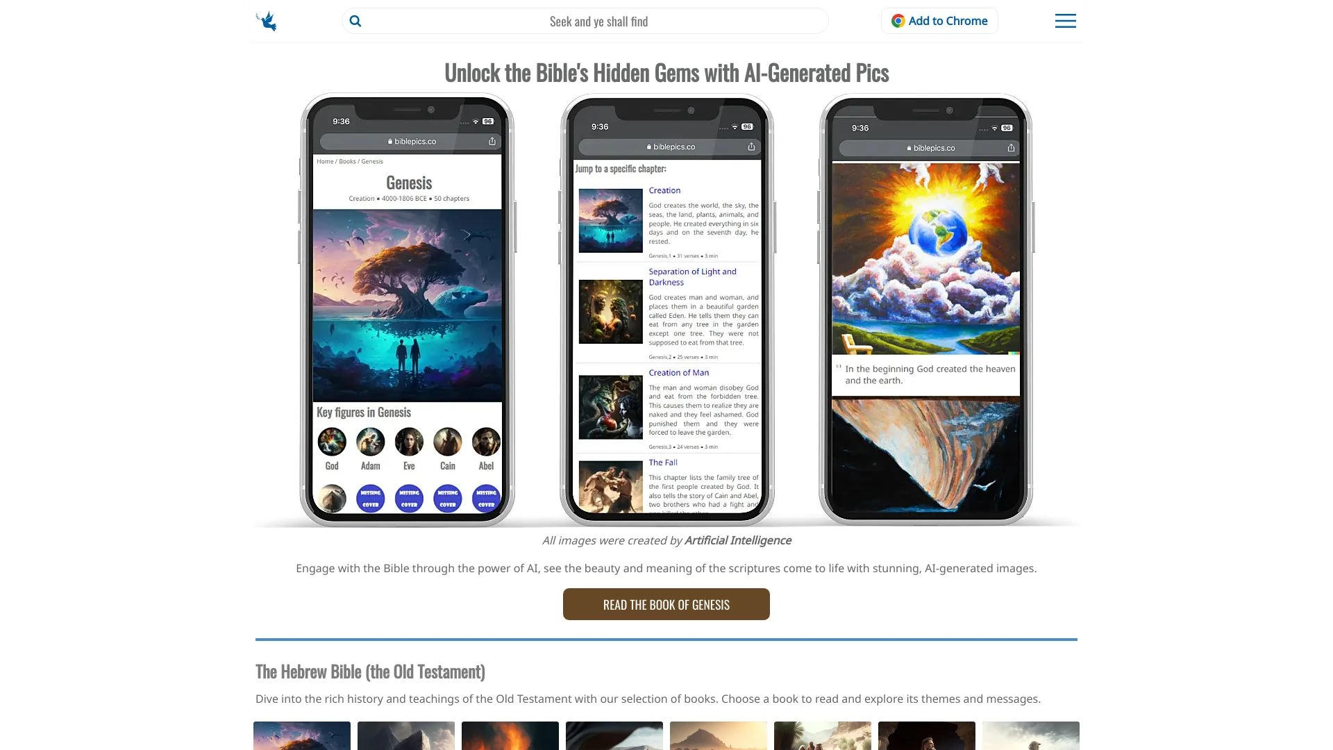Click the Artificial Intelligence bold link
The width and height of the screenshot is (1333, 750).
coord(737,540)
